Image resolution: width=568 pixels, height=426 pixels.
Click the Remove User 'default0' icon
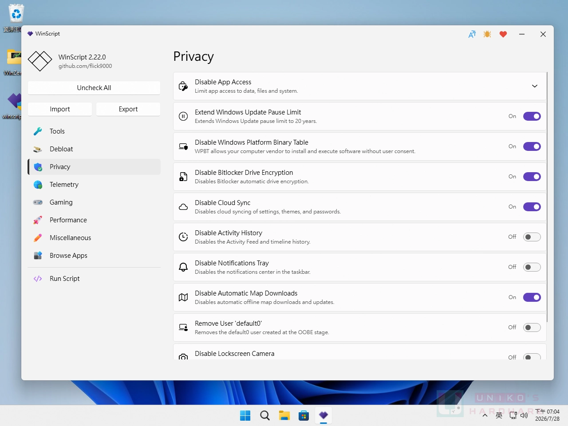[183, 327]
